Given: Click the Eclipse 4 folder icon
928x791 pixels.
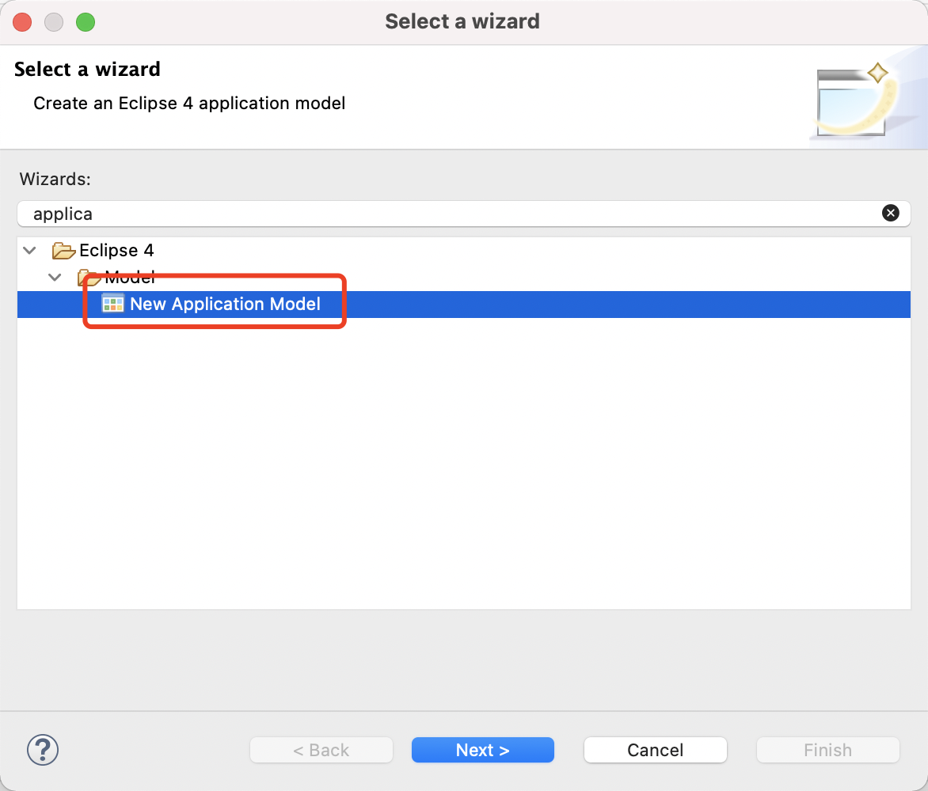Looking at the screenshot, I should click(x=63, y=251).
